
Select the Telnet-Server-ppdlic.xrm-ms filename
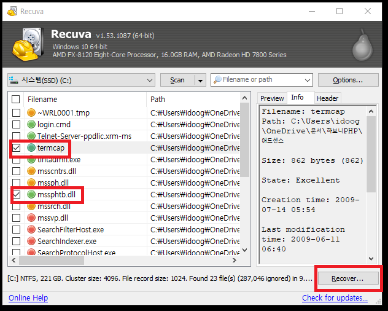(84, 136)
